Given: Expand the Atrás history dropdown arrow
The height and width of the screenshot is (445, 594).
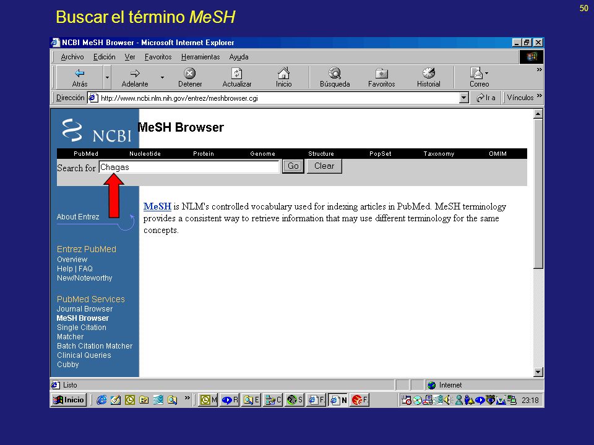Looking at the screenshot, I should [107, 77].
